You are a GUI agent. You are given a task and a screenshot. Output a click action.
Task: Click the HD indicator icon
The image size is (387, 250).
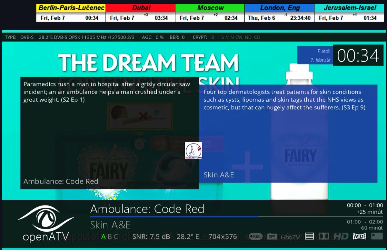pyautogui.click(x=341, y=236)
